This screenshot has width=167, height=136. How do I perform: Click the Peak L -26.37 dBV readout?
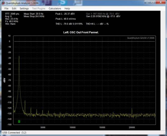[65, 14]
